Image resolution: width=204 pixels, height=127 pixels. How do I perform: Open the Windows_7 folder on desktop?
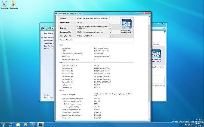[x=14, y=5]
